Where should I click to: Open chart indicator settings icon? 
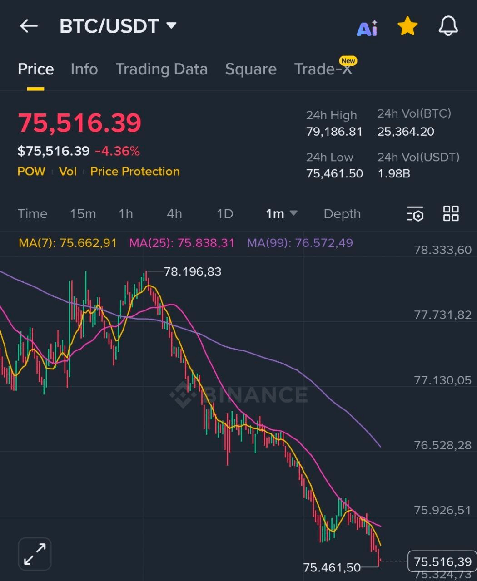pyautogui.click(x=415, y=214)
